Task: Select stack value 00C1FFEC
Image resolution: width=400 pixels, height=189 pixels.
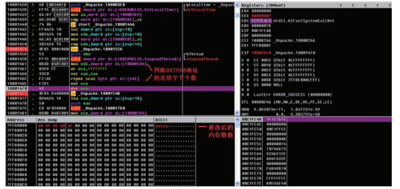Action: (276, 129)
